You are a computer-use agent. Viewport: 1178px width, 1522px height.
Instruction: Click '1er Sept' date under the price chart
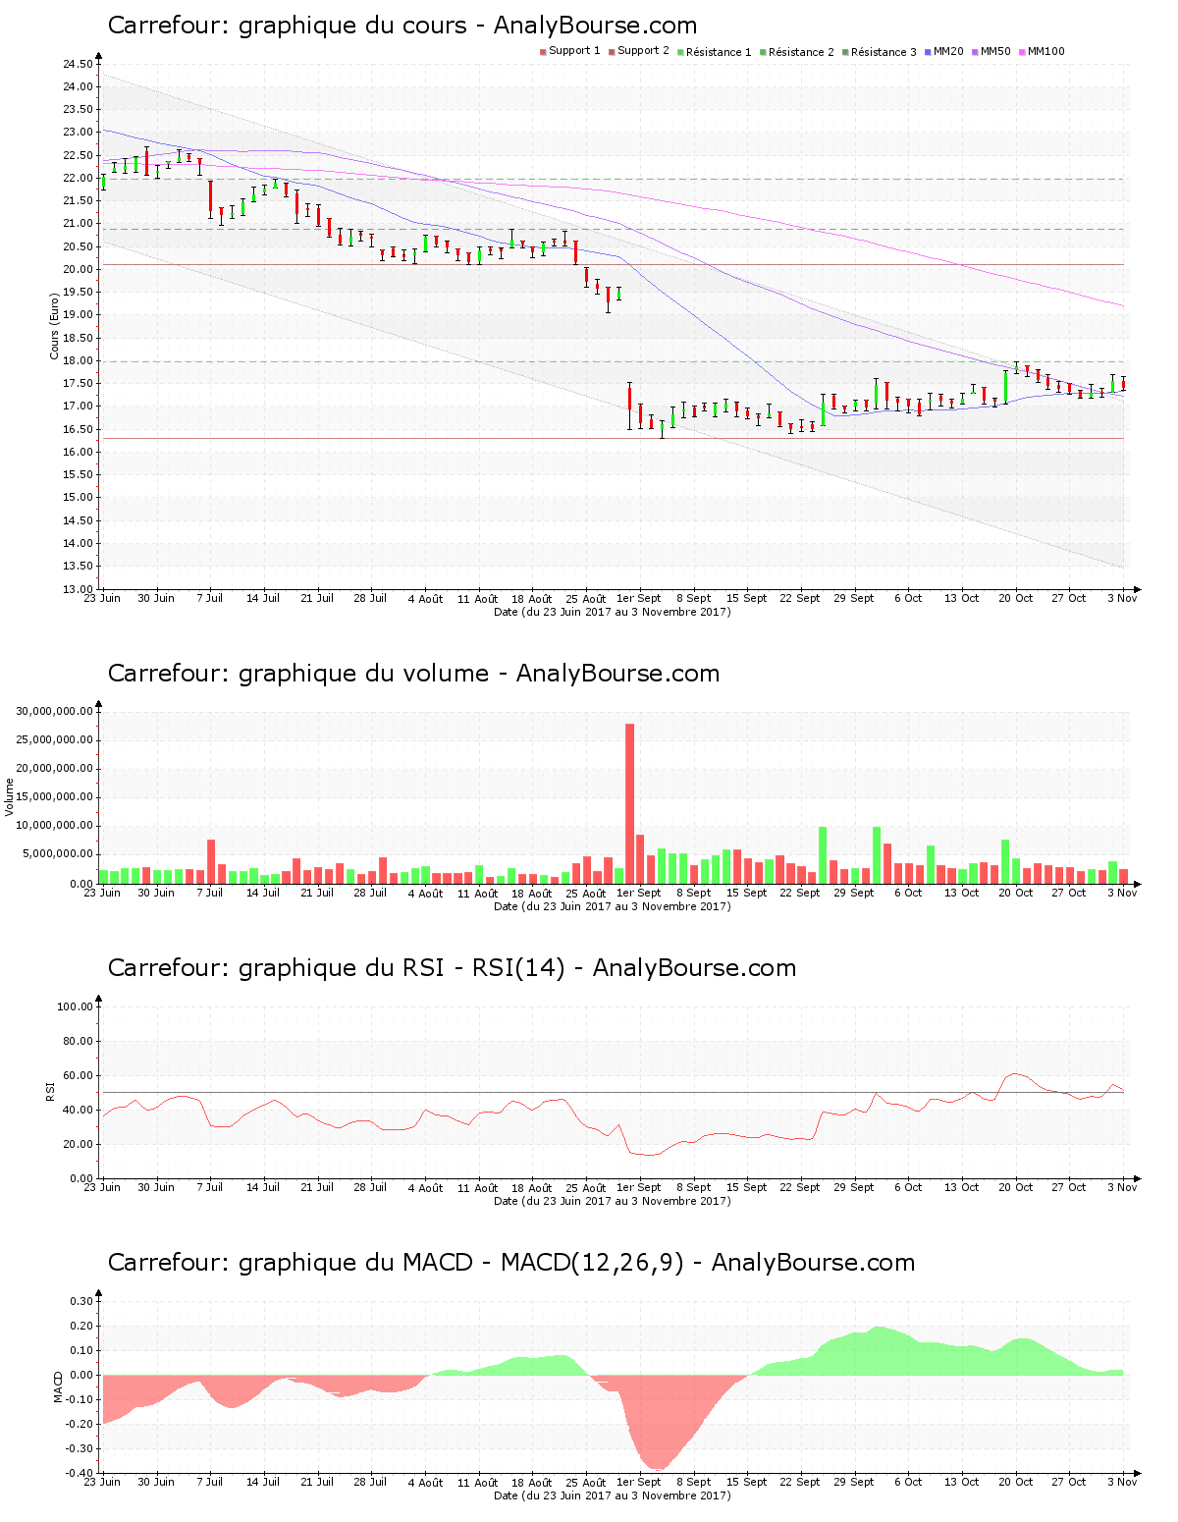pyautogui.click(x=638, y=599)
